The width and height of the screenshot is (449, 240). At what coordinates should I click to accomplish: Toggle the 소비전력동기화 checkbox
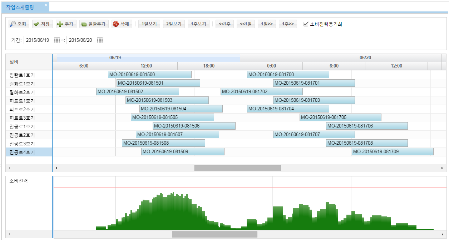(x=306, y=24)
